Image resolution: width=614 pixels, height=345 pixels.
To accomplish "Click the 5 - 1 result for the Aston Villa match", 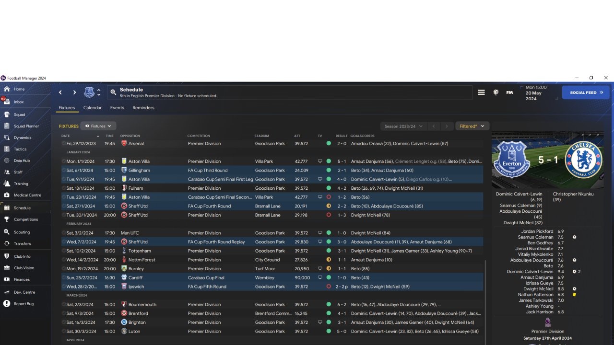I will tap(341, 161).
